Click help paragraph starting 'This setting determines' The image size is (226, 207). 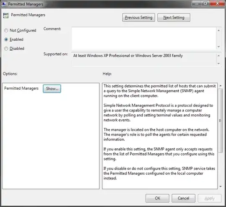click(159, 91)
